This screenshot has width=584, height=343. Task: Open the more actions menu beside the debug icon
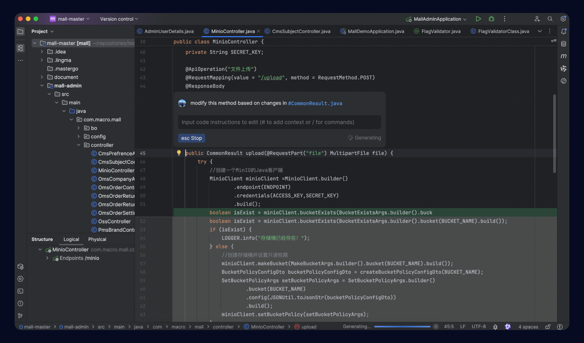pyautogui.click(x=505, y=19)
